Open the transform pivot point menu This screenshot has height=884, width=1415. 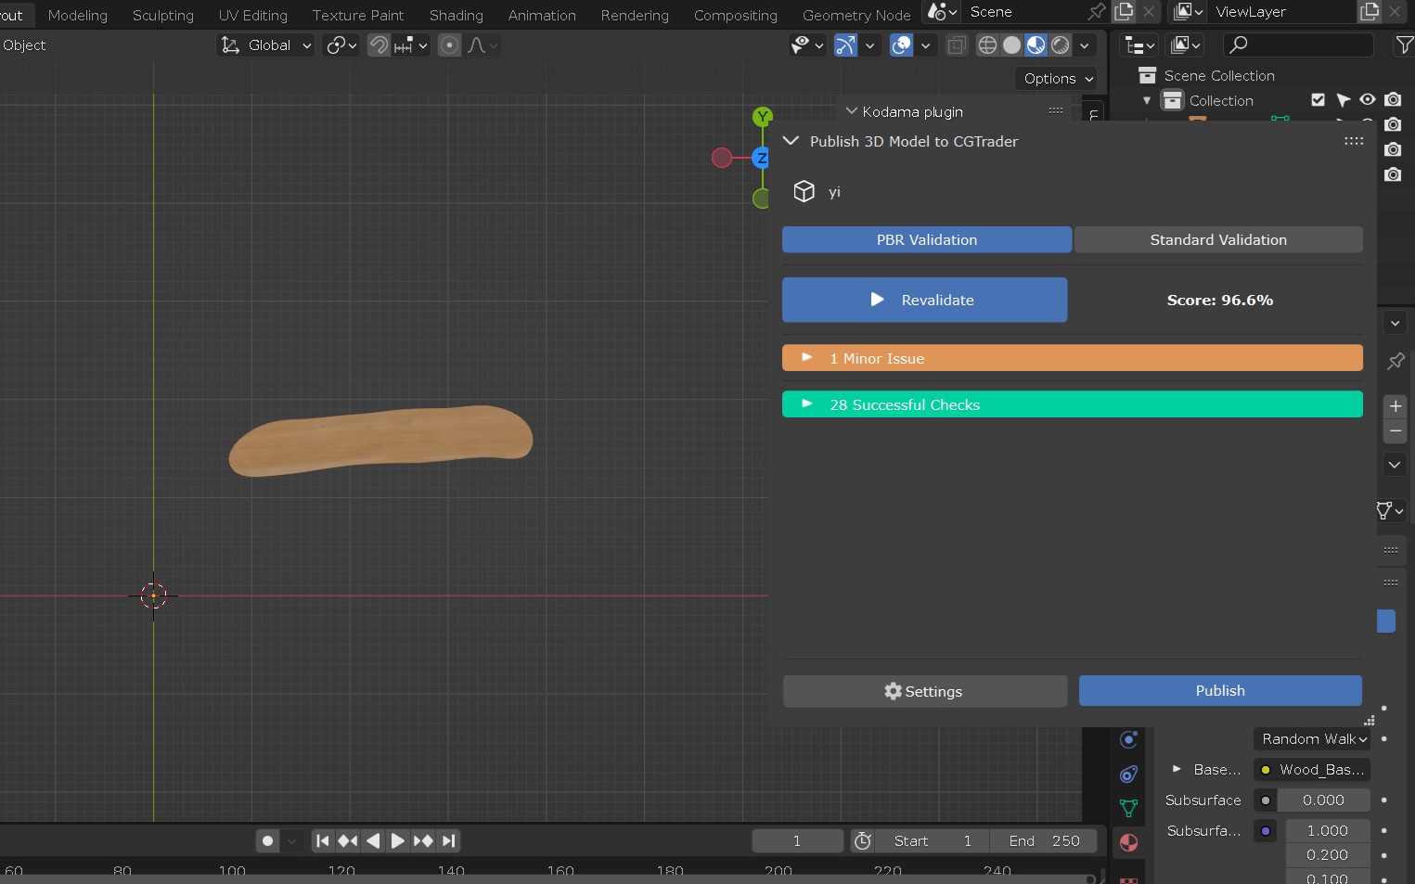pos(341,45)
